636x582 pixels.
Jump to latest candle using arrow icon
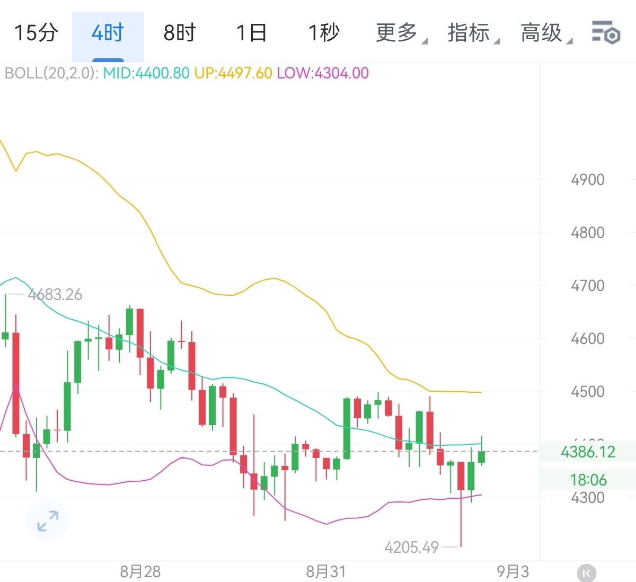(586, 573)
